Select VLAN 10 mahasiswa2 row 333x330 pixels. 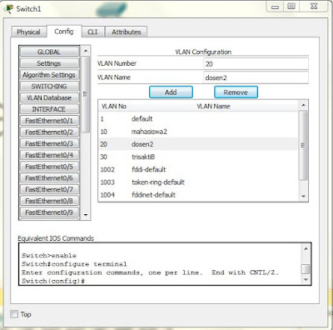click(x=198, y=132)
